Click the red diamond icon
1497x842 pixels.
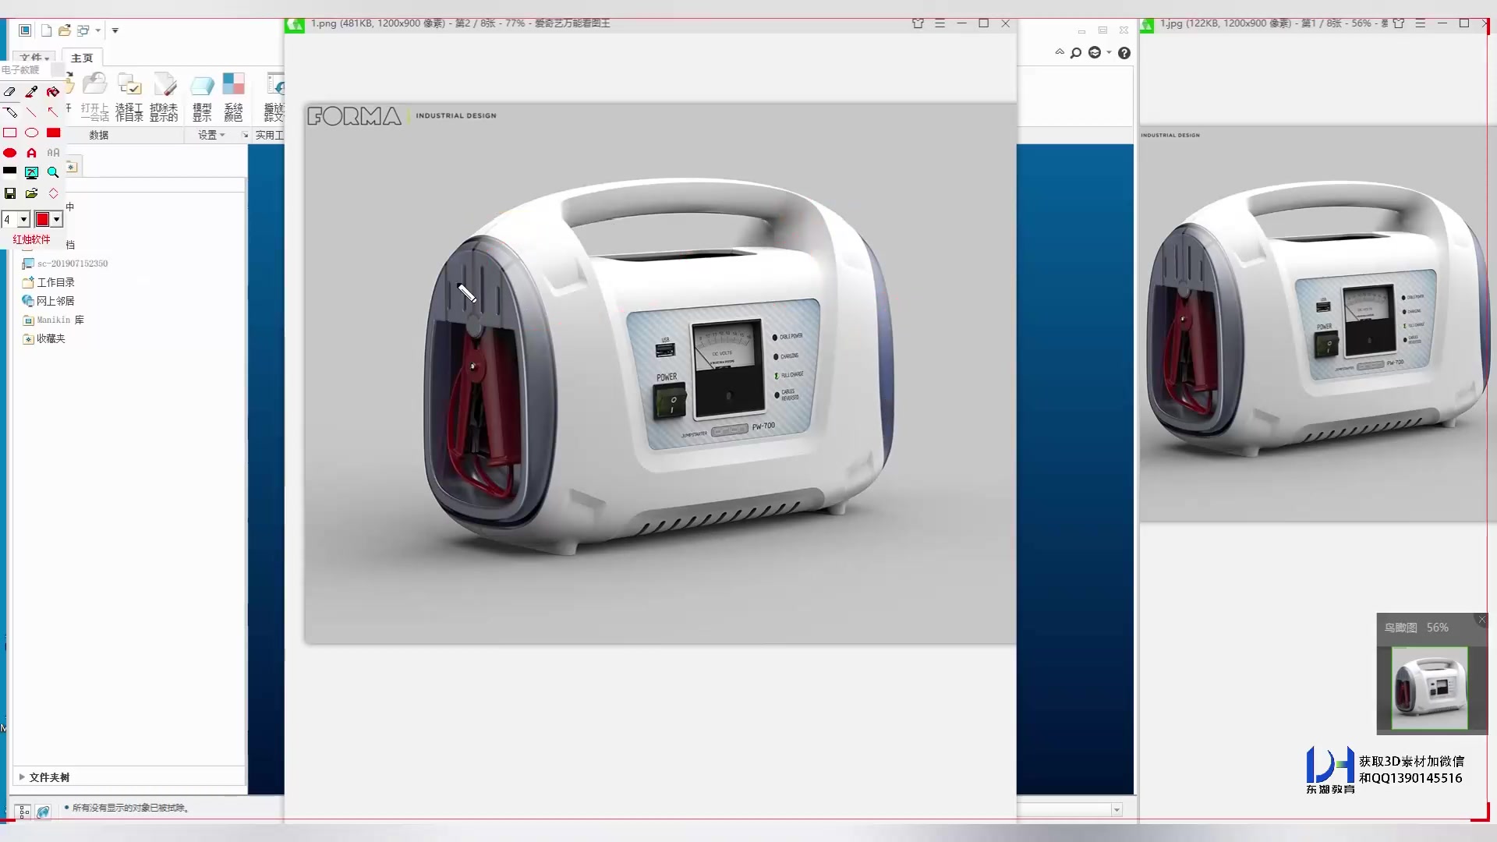(x=53, y=193)
